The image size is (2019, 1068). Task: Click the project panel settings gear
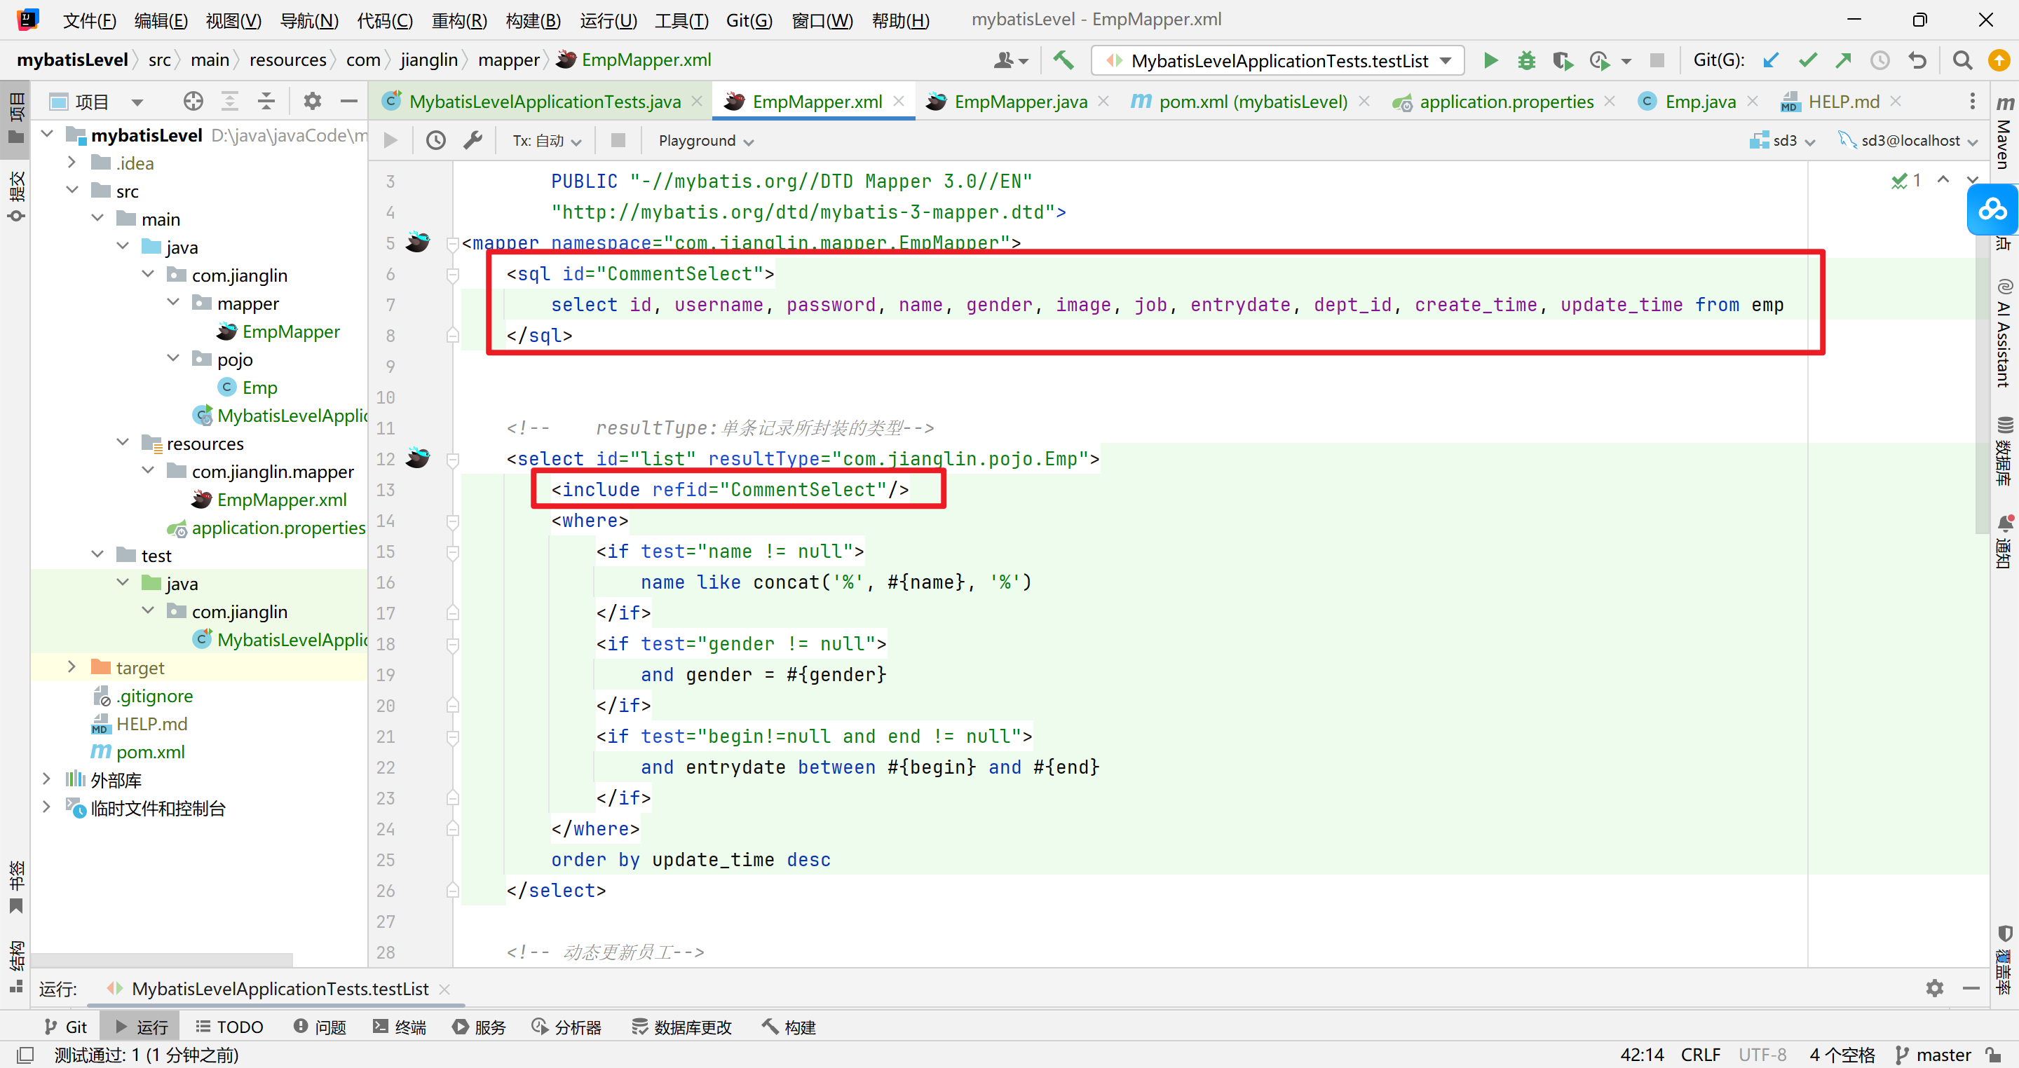click(x=312, y=101)
